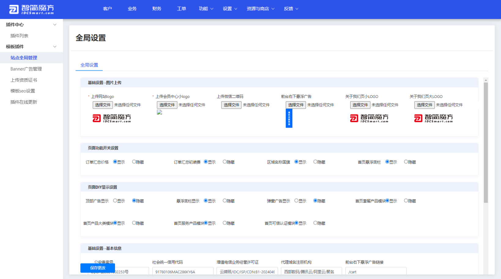Set 订单汇总价格 to 显示
The image size is (501, 279).
[115, 162]
